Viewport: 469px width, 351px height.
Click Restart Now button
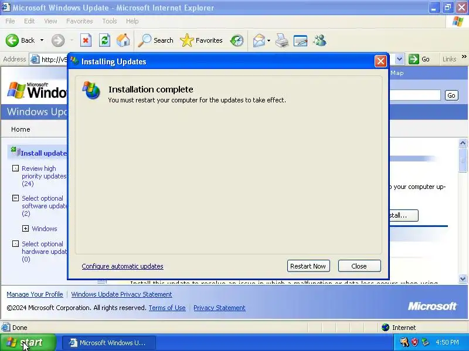tap(308, 266)
